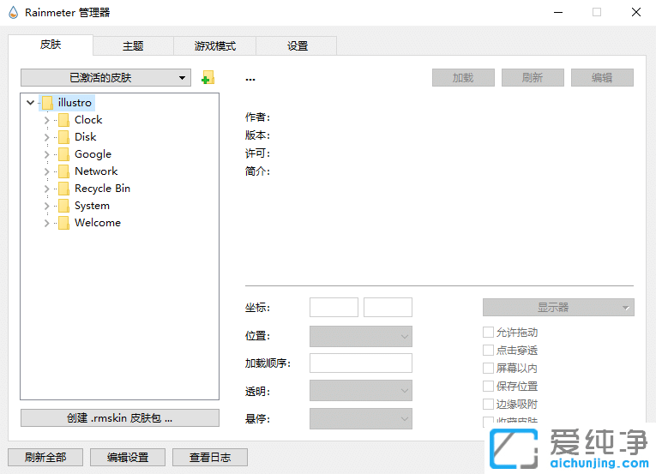Click the 查看日志 button

click(x=209, y=457)
